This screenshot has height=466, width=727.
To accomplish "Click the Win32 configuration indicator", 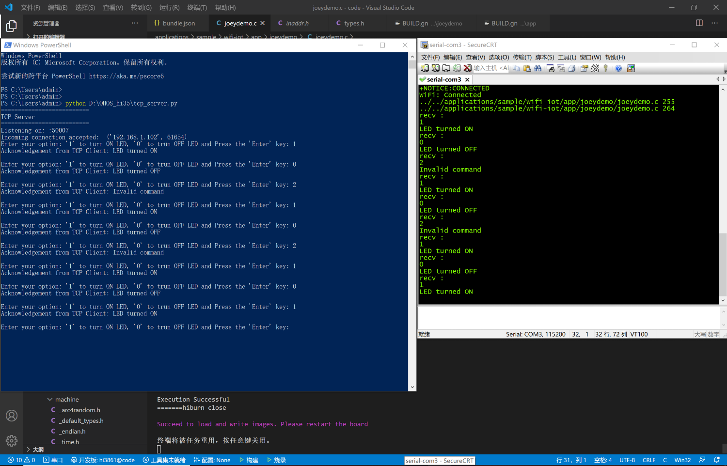I will (682, 460).
